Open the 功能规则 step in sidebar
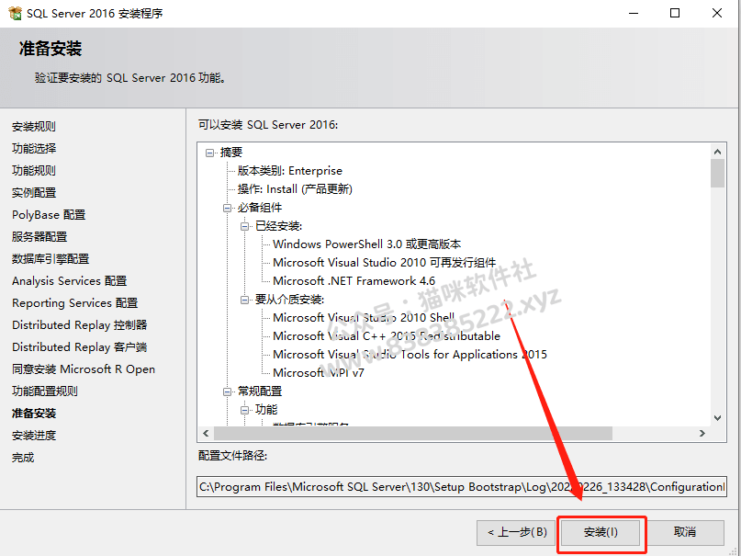The height and width of the screenshot is (556, 741). point(34,171)
